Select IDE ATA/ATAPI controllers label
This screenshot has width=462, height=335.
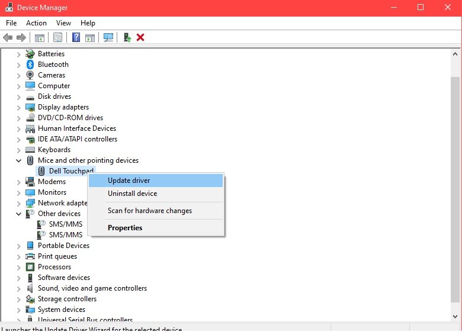point(78,139)
